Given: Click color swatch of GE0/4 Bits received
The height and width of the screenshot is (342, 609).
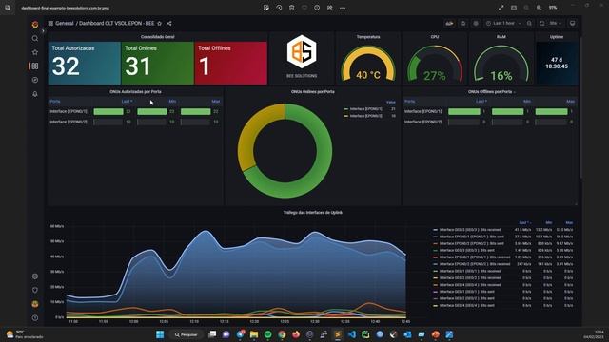Looking at the screenshot, I should (x=436, y=285).
